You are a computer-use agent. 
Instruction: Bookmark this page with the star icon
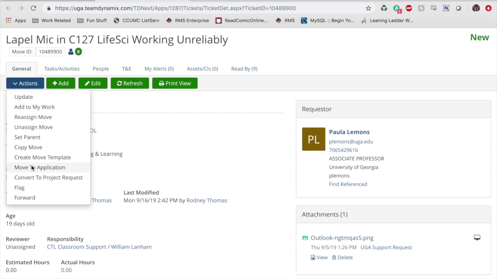point(368,8)
